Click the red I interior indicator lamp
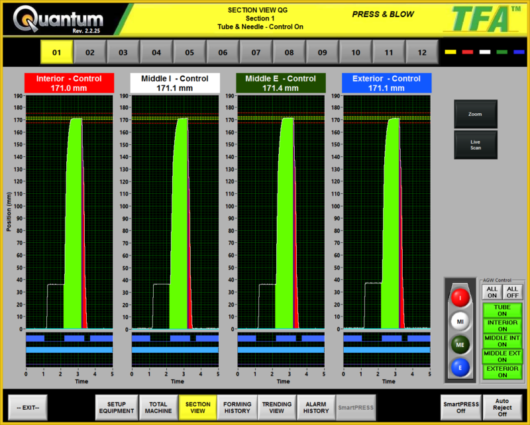The width and height of the screenshot is (530, 425). (x=460, y=297)
